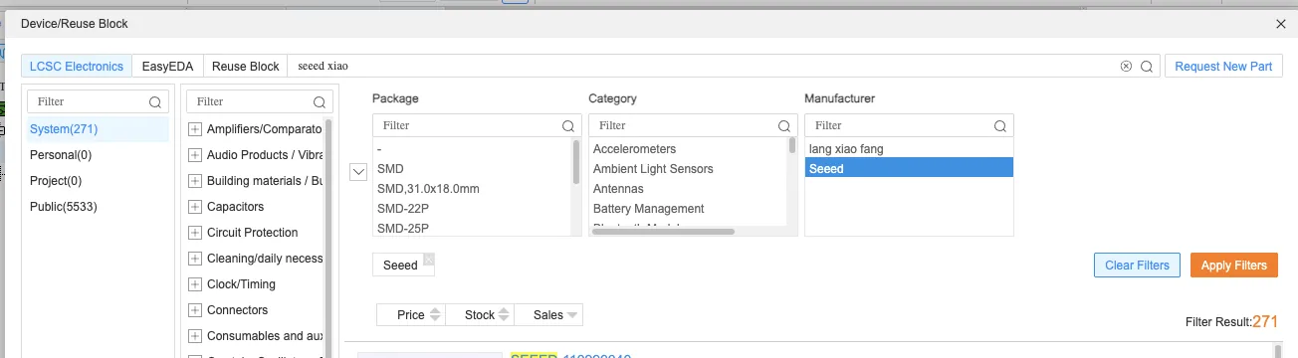Select Antennas category option
This screenshot has height=358, width=1298.
coord(688,189)
